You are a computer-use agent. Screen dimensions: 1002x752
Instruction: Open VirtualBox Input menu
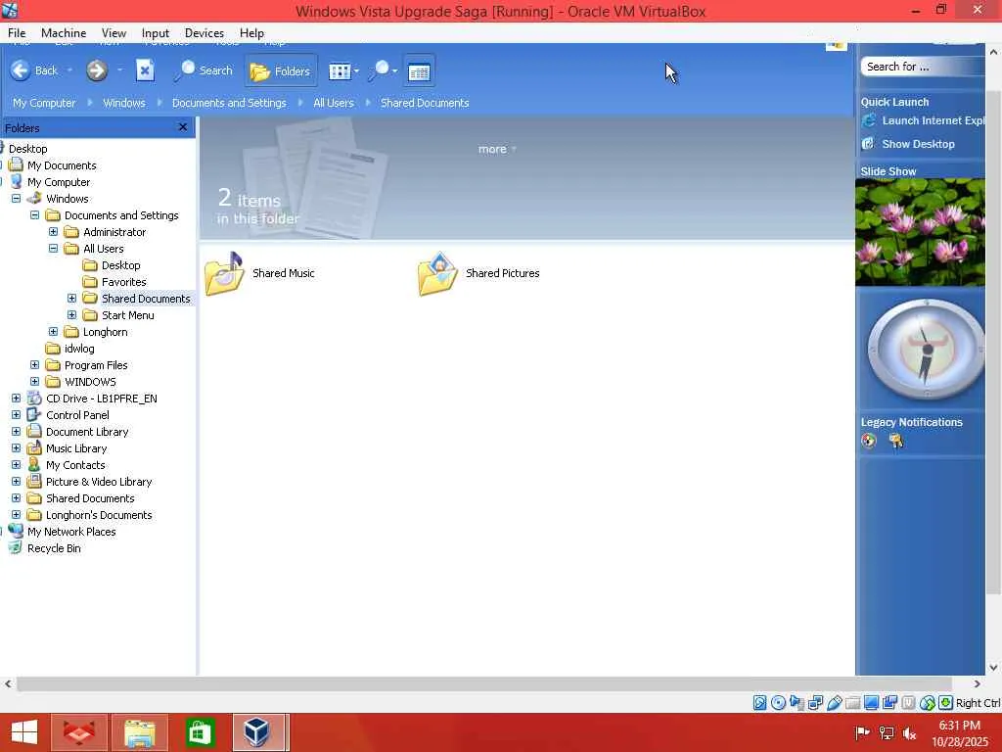[x=156, y=32]
